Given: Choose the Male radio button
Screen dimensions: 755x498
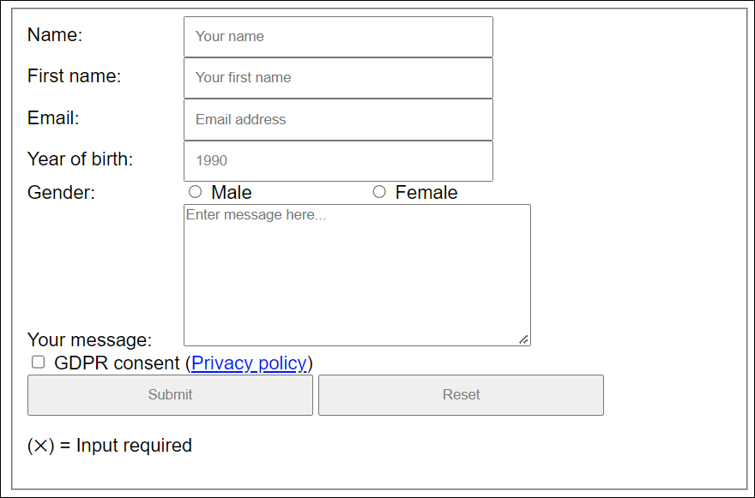Looking at the screenshot, I should click(195, 192).
